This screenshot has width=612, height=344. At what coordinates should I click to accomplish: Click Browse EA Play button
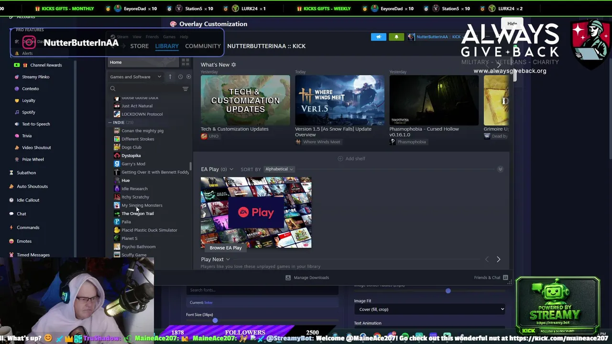(225, 248)
